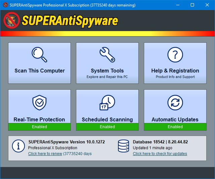Open System Tools explore and repair text
Viewport: 215px width, 179px height.
click(x=107, y=77)
